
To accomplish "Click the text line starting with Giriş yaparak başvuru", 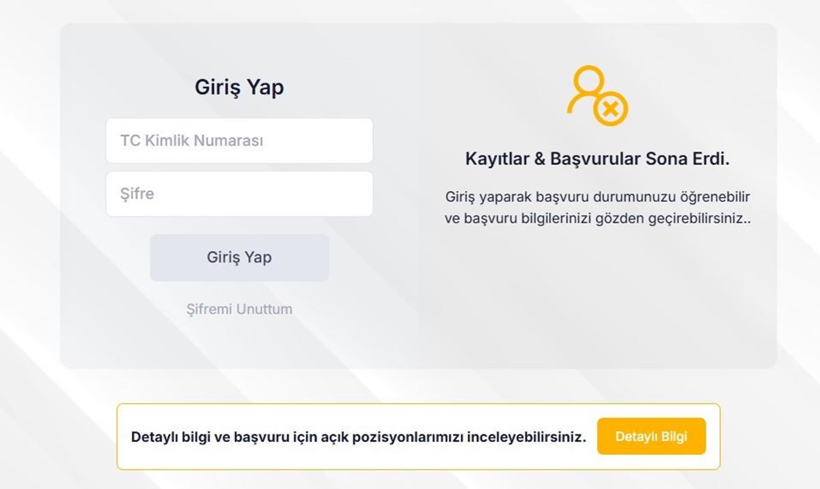I will (597, 197).
